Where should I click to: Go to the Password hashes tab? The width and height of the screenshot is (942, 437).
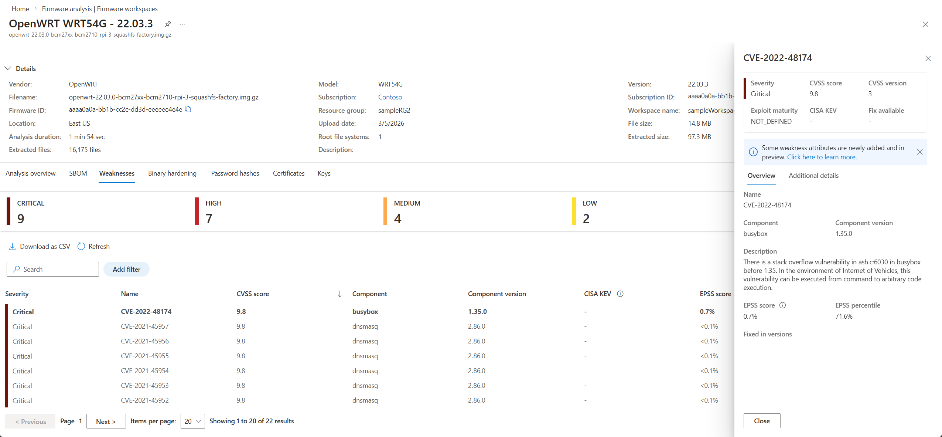pos(235,173)
